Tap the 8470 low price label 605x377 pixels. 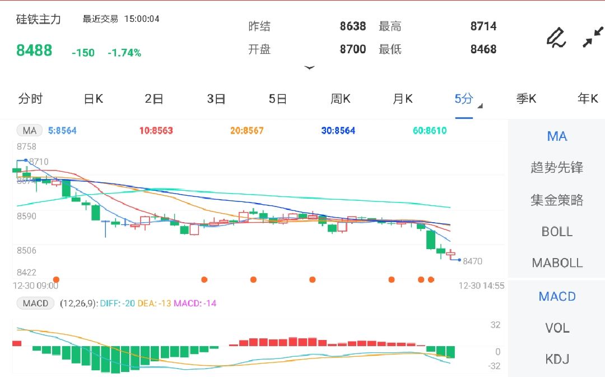473,261
